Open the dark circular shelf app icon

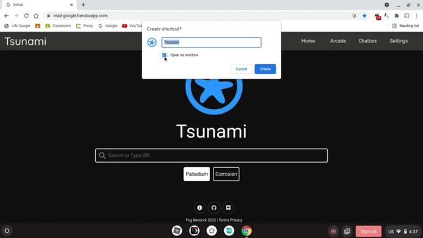[x=194, y=231]
